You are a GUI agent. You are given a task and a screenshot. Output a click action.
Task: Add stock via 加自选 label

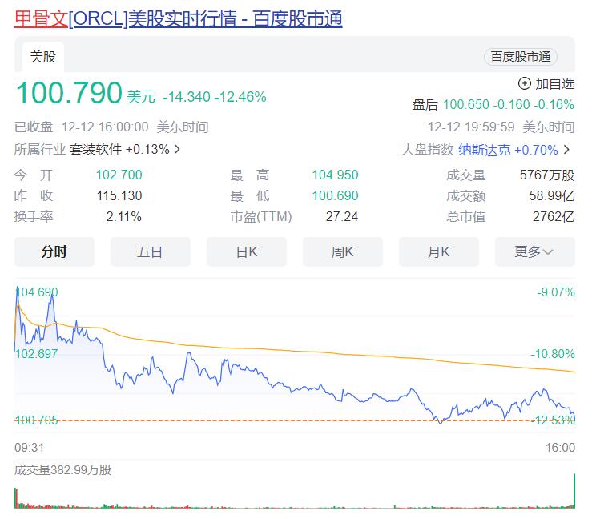point(554,83)
